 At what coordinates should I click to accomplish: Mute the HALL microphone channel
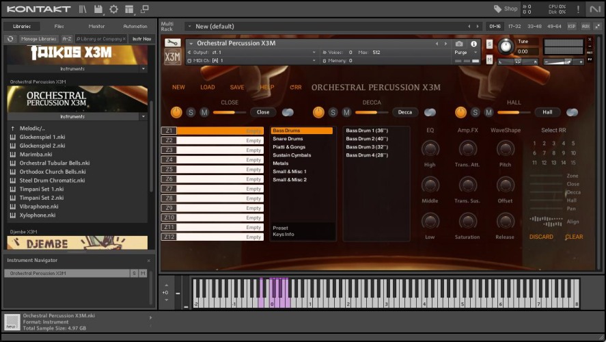point(488,112)
